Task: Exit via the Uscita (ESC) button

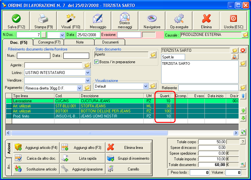Action: tap(233, 21)
